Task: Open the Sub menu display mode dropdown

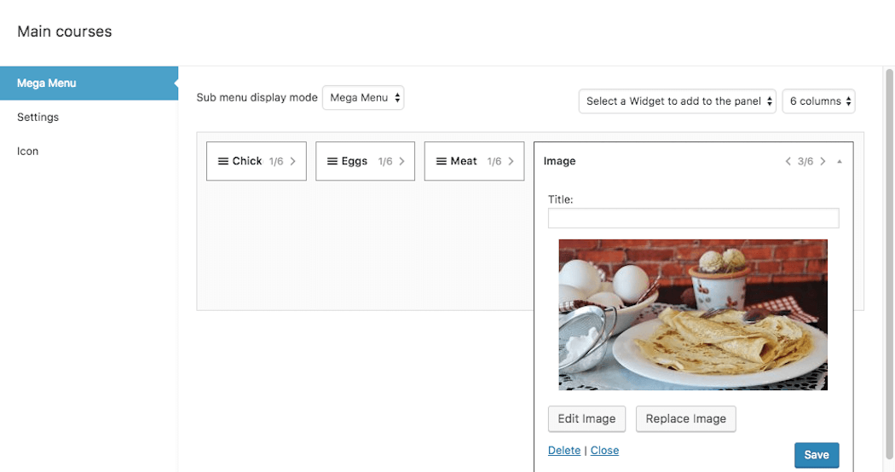Action: [x=363, y=98]
